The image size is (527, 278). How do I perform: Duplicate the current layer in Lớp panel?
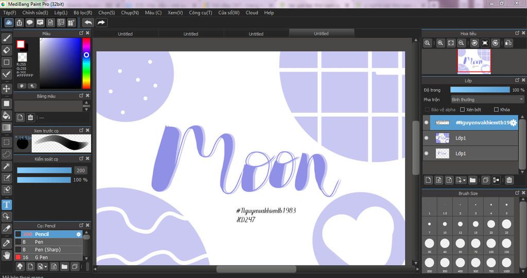485,180
